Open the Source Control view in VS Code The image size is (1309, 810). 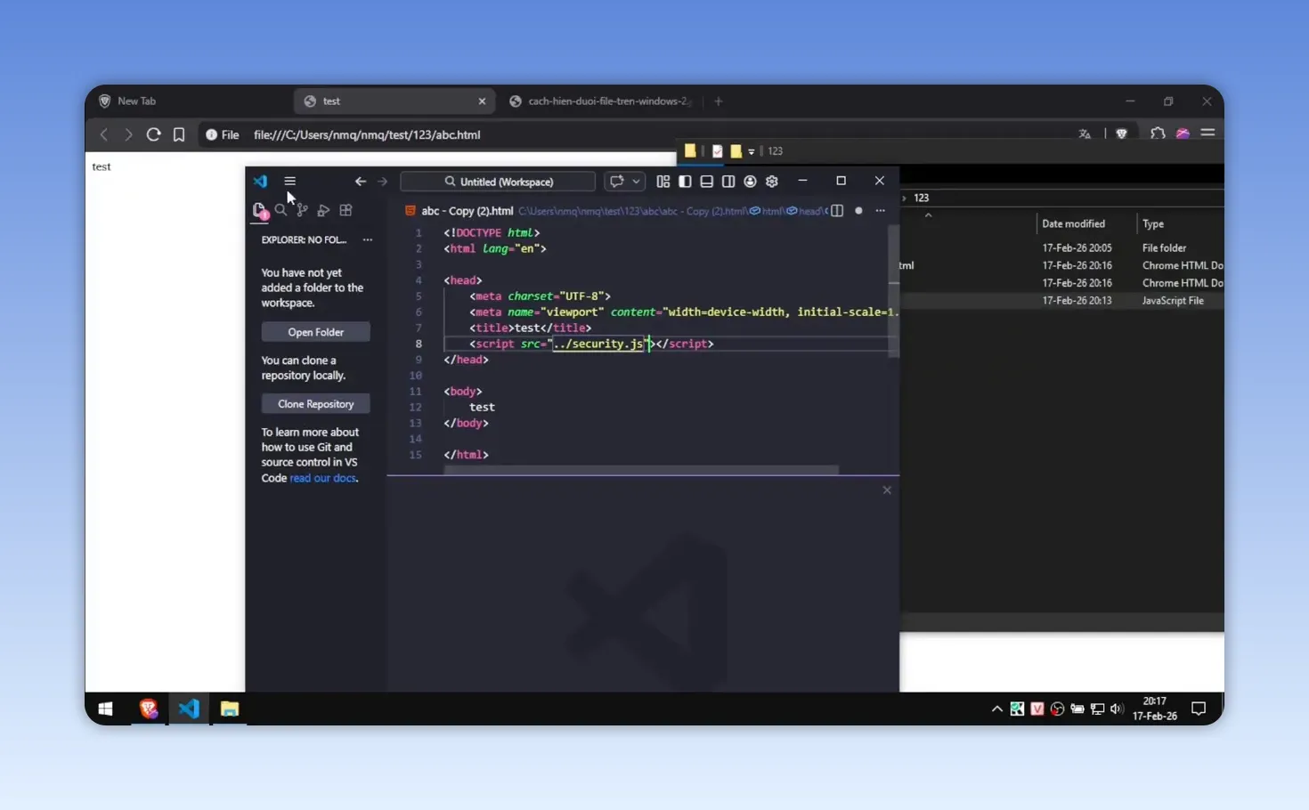[302, 210]
